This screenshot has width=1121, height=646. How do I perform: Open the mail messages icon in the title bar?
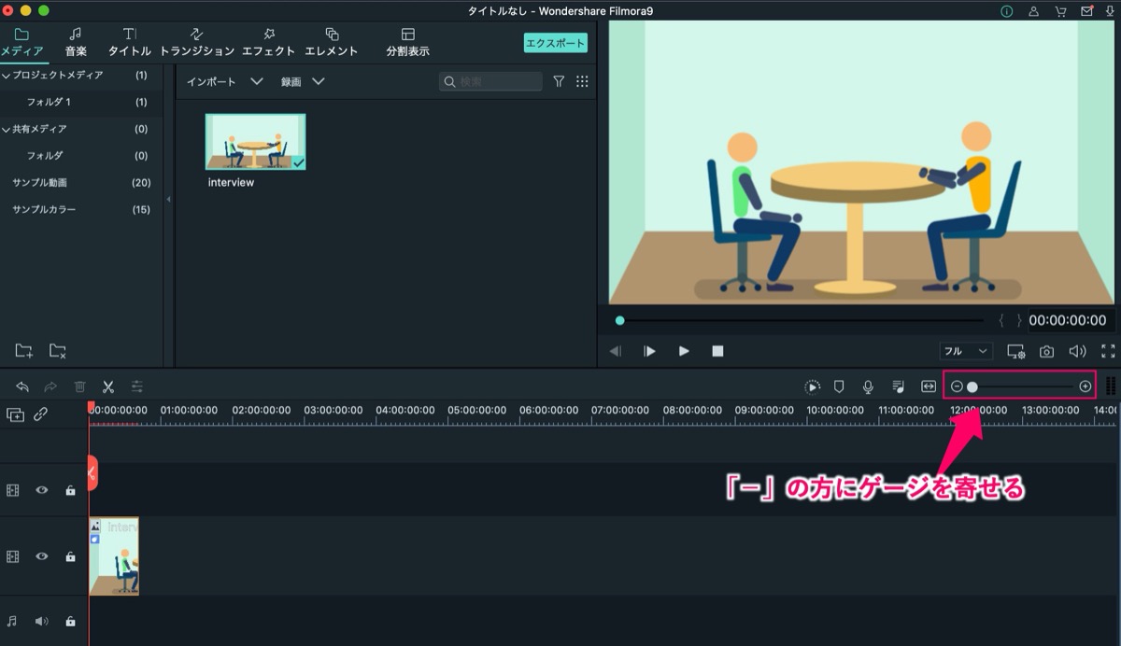click(x=1086, y=11)
